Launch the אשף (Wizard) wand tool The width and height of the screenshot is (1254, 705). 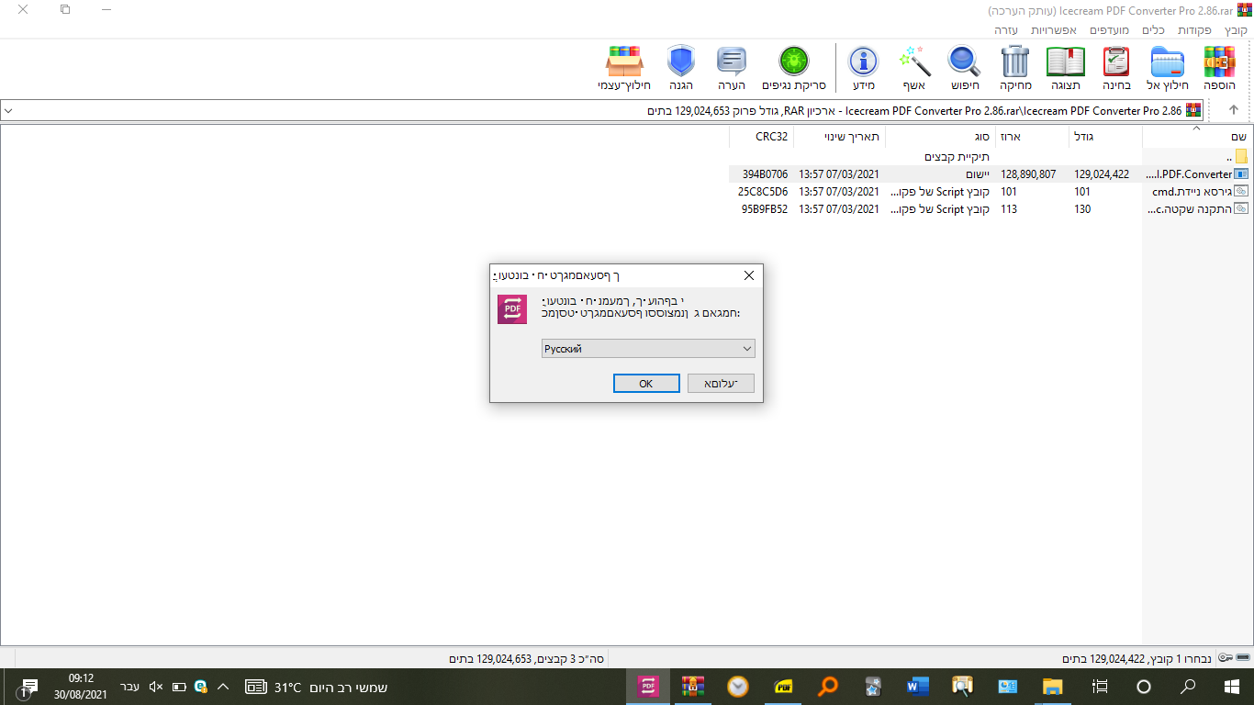(915, 68)
